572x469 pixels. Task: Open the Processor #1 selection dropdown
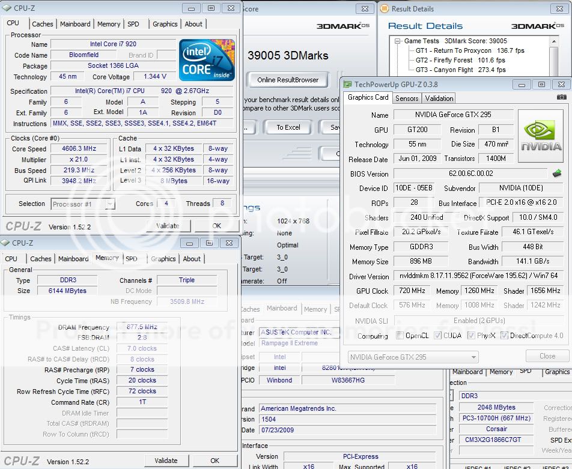click(x=83, y=204)
